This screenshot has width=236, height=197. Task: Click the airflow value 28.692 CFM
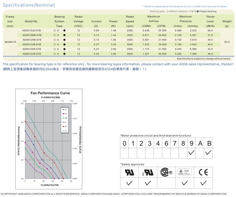coord(162,35)
